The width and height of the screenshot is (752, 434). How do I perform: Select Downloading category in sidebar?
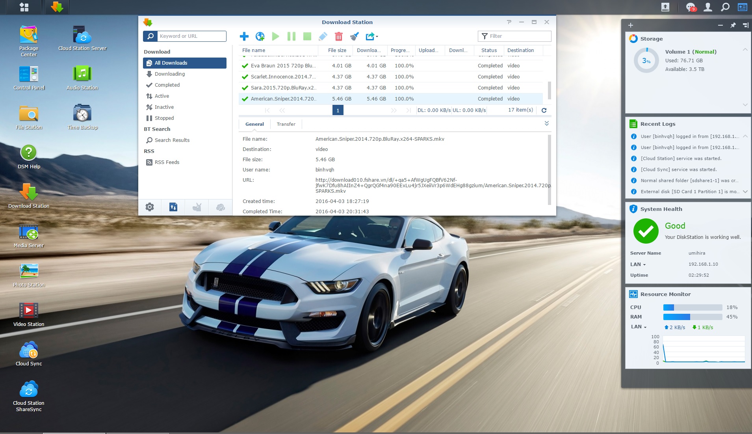(x=185, y=74)
